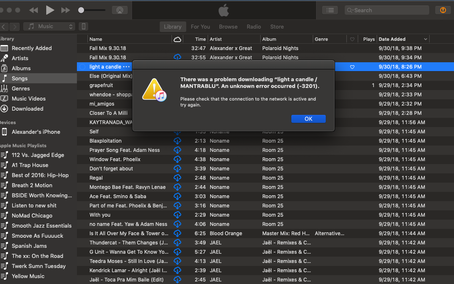Click the iPhone device button

coord(83,27)
